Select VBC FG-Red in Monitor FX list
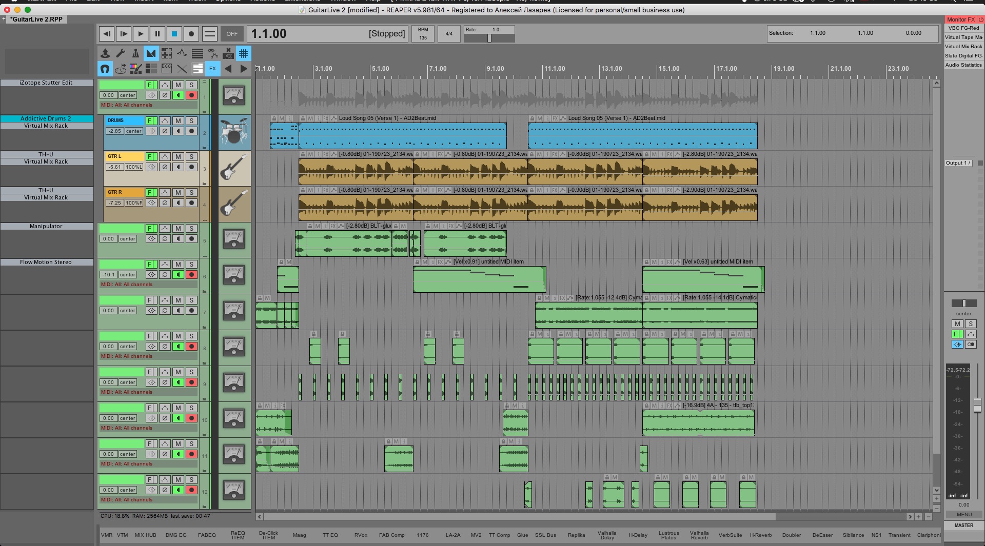The width and height of the screenshot is (985, 546). 964,28
